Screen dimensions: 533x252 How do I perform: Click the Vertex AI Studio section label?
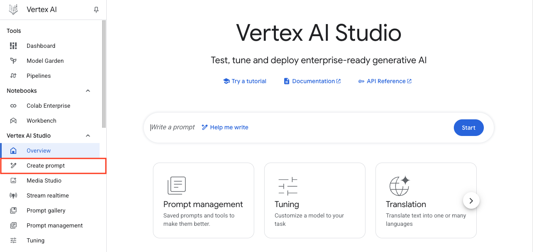pos(29,136)
